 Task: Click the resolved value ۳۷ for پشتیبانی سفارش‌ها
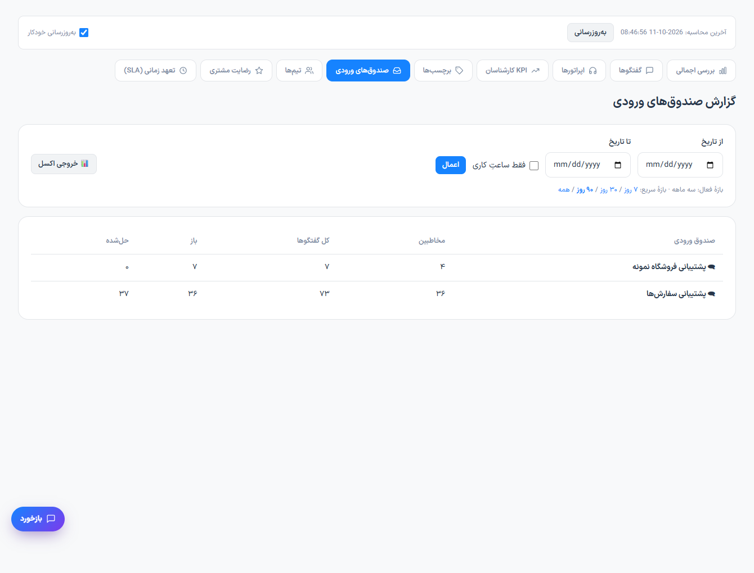click(x=124, y=294)
